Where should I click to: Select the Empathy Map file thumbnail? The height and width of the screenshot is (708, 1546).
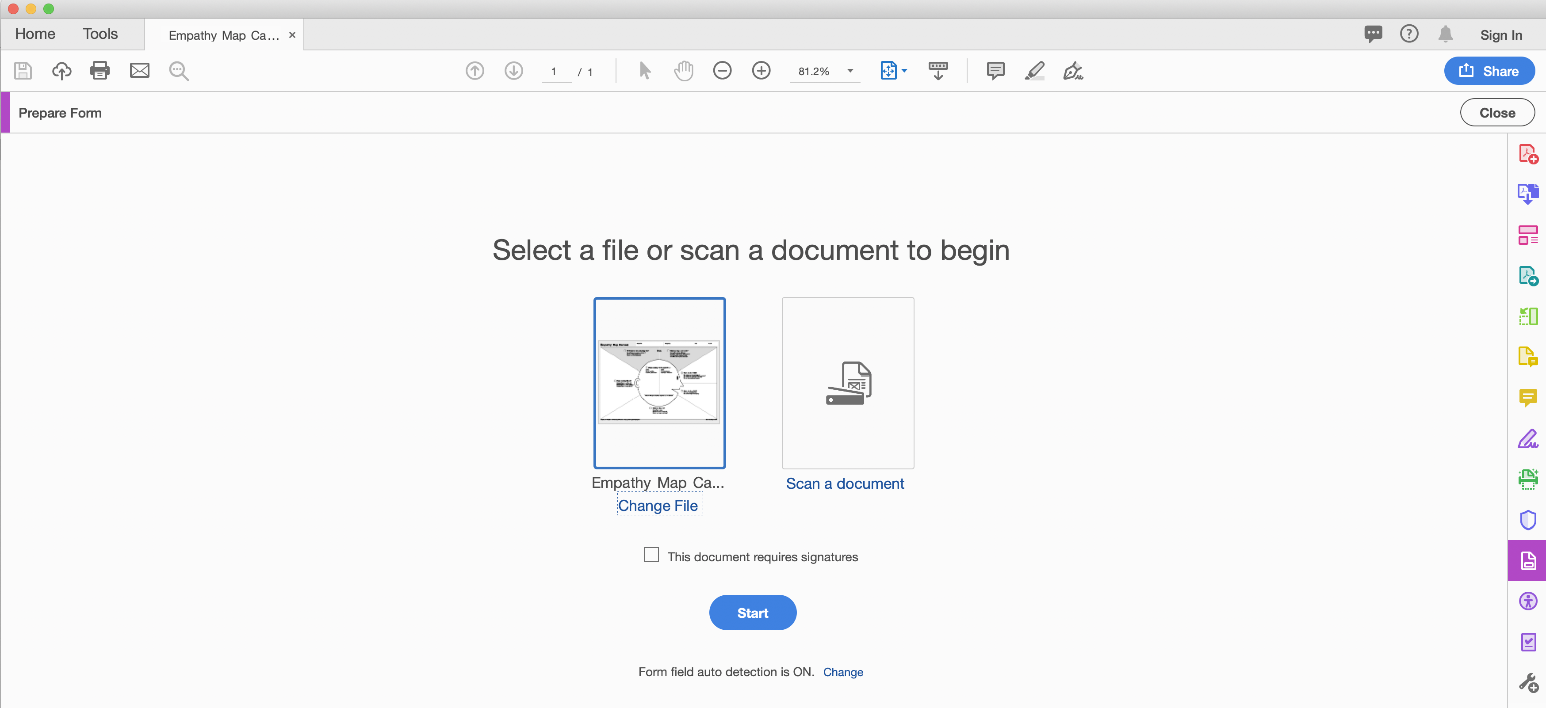659,383
